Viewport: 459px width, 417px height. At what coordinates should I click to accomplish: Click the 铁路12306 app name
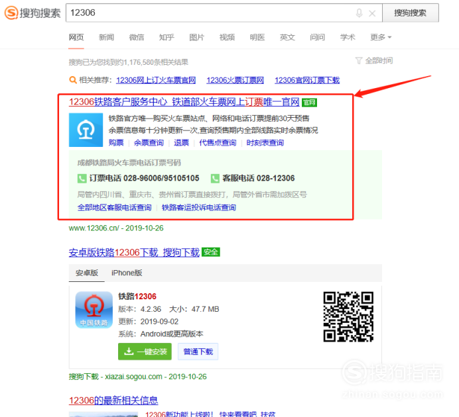pos(137,297)
